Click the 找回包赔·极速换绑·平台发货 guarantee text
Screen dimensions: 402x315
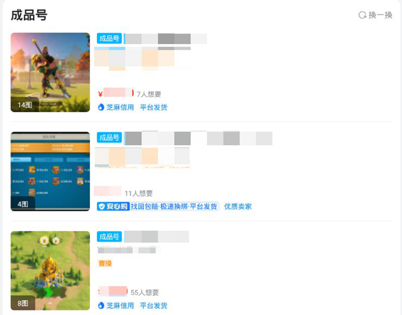tap(174, 206)
